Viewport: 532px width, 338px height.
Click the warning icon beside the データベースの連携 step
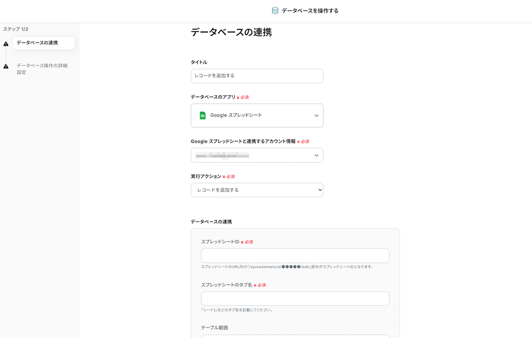click(x=6, y=44)
